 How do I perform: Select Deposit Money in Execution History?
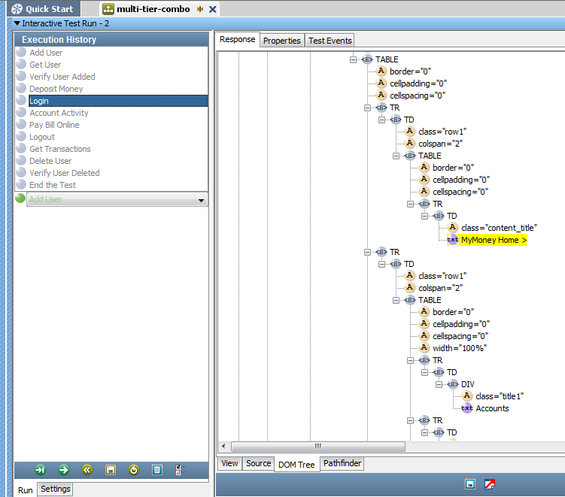coord(56,89)
